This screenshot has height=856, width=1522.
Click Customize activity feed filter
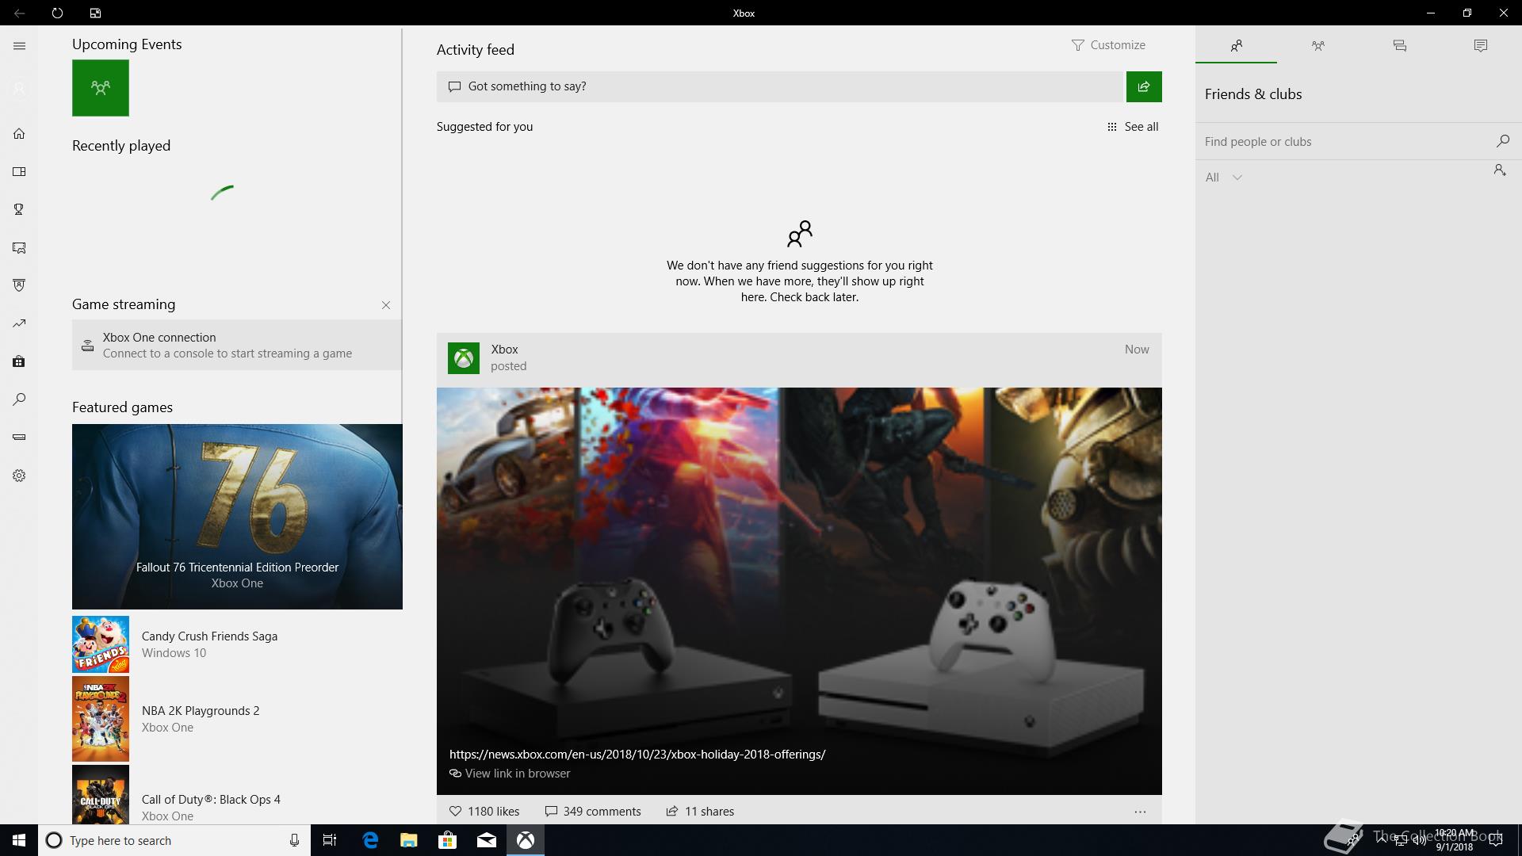pyautogui.click(x=1108, y=45)
